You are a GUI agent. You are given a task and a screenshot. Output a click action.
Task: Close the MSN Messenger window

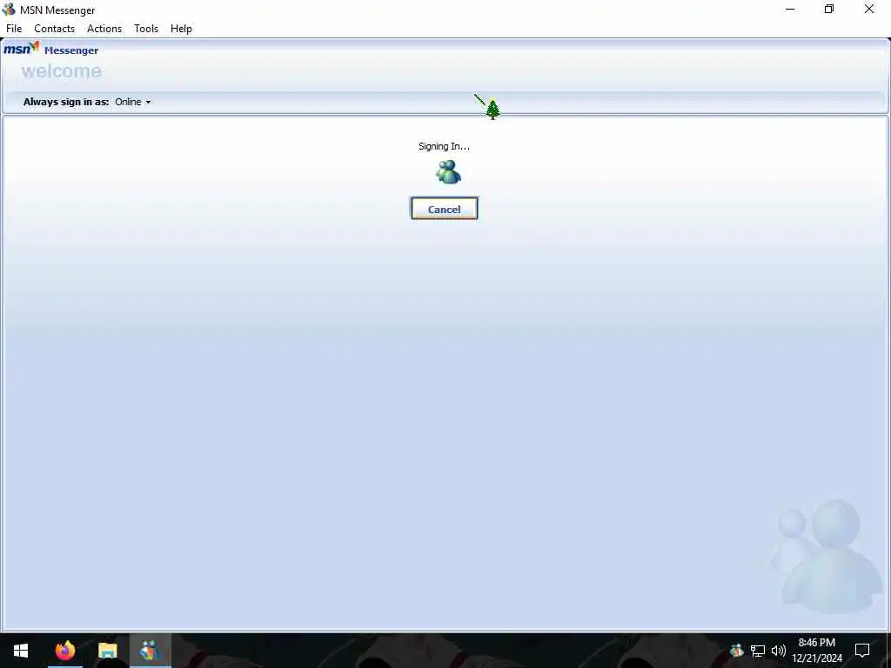[x=869, y=9]
